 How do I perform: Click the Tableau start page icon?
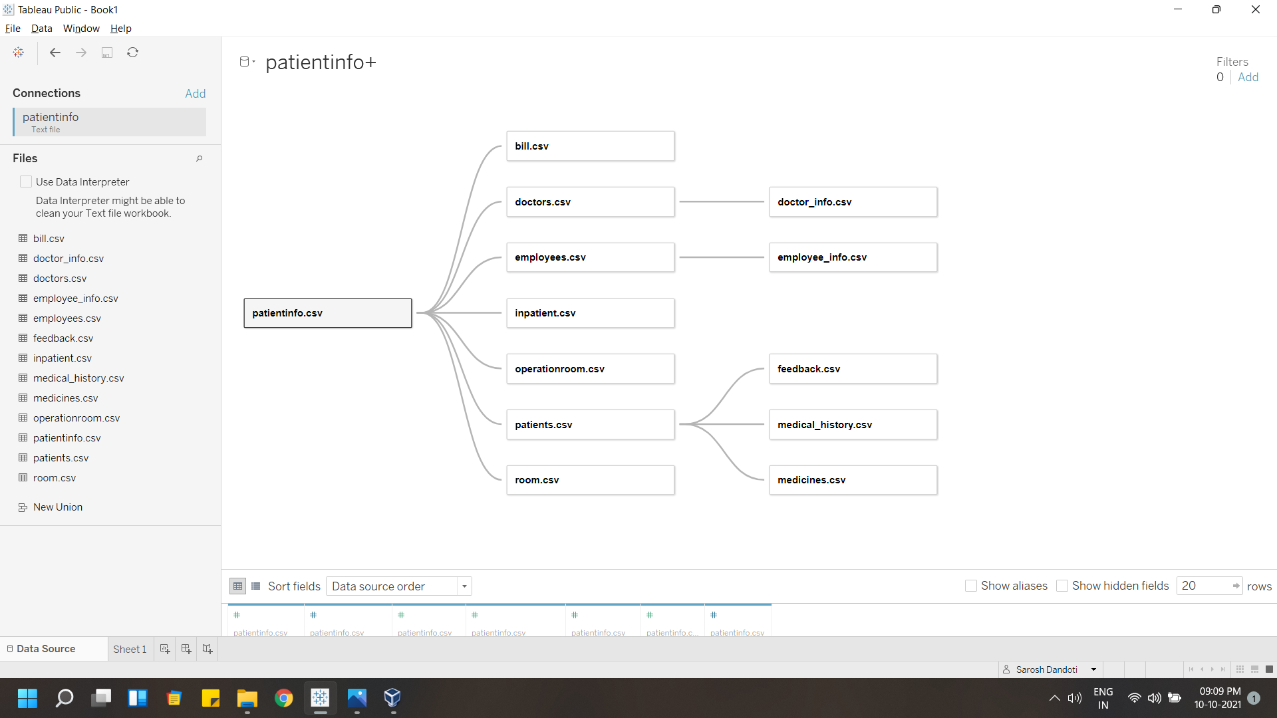[19, 53]
